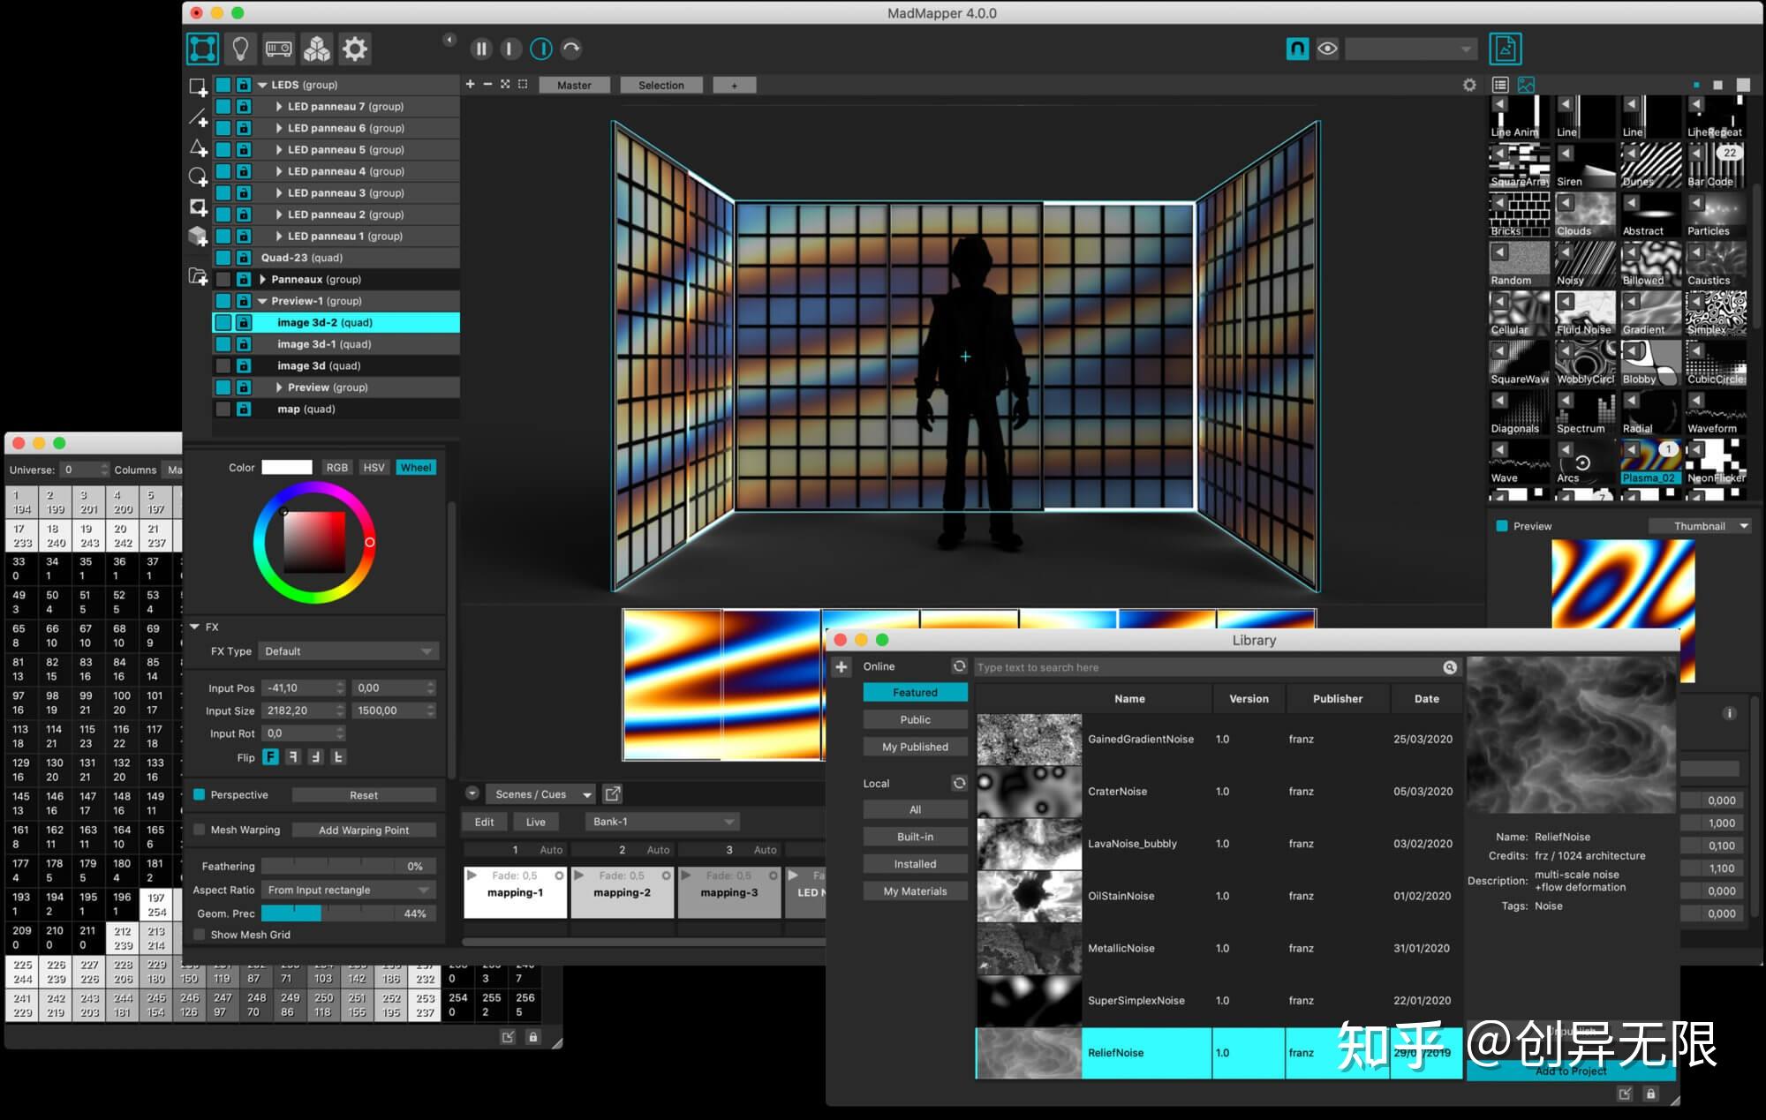
Task: Open the Projectors tab icon
Action: click(x=279, y=49)
